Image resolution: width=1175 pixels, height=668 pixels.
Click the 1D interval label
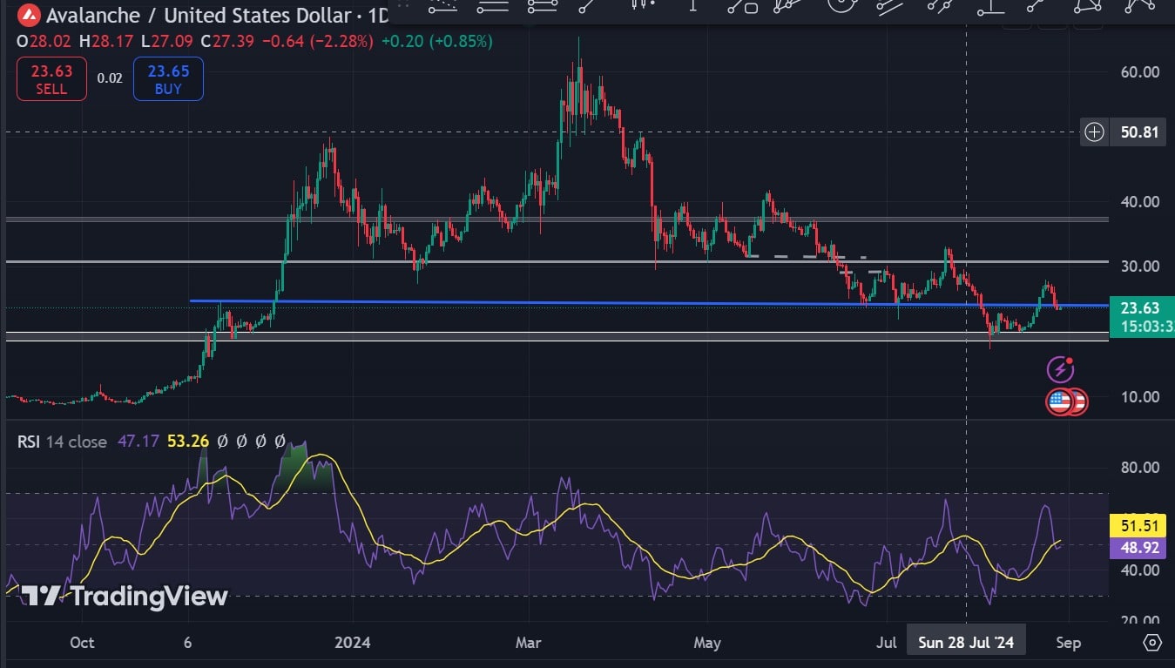pyautogui.click(x=378, y=16)
